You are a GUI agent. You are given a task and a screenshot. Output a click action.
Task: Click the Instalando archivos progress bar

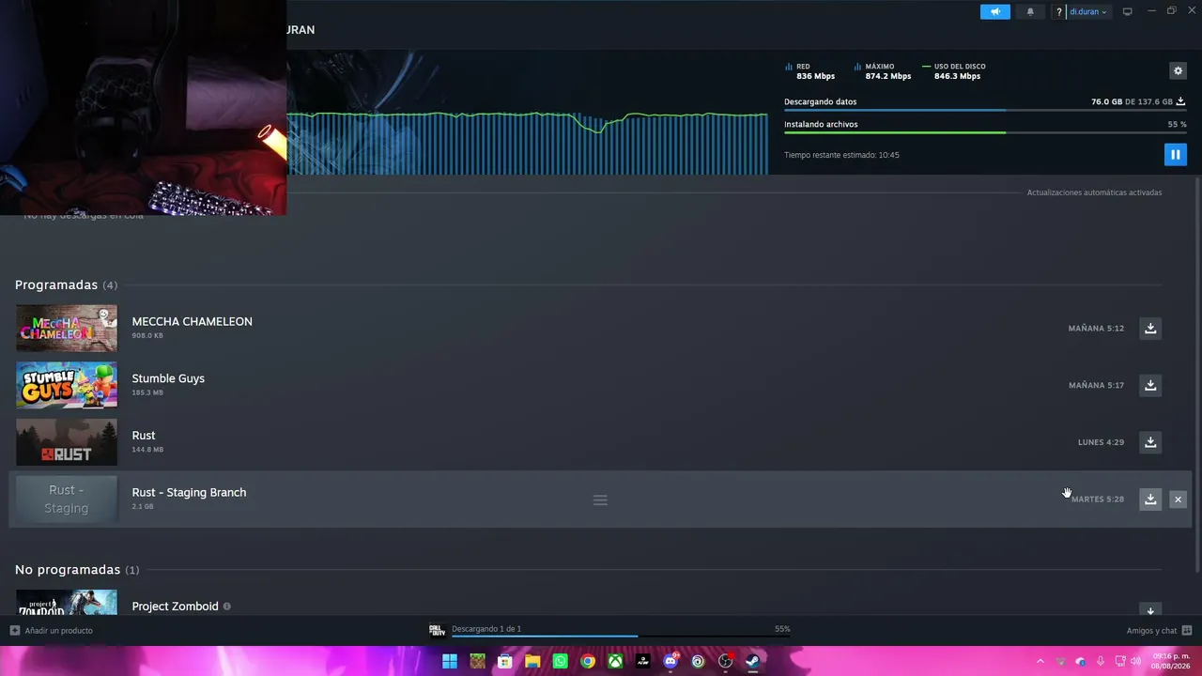[985, 132]
